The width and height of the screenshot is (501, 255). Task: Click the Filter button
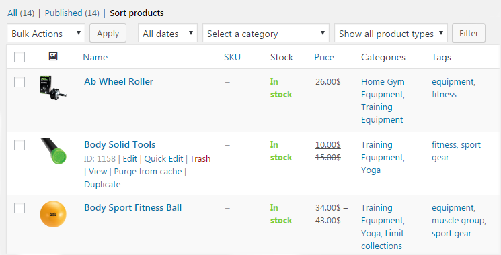(469, 33)
